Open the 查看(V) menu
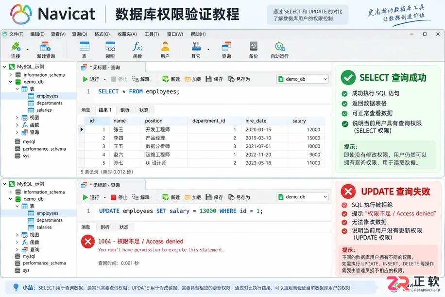 click(x=58, y=34)
